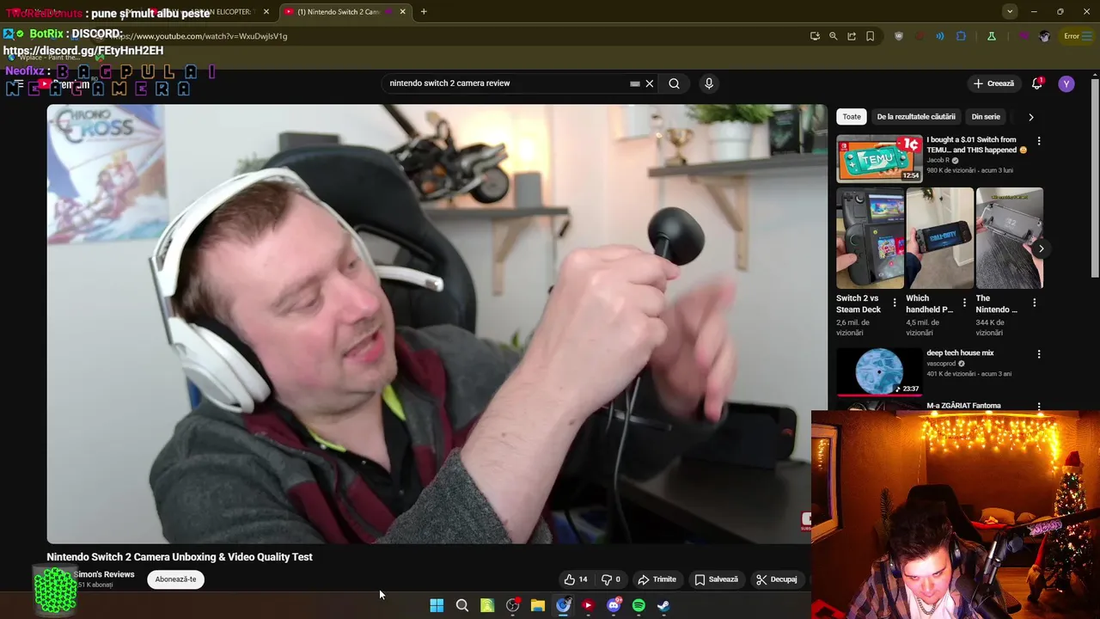
Task: Save the video with Salvează button
Action: point(717,579)
